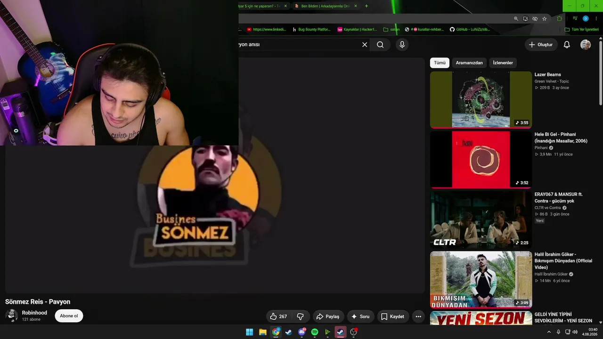603x339 pixels.
Task: Click the install app icon in address bar
Action: (526, 19)
